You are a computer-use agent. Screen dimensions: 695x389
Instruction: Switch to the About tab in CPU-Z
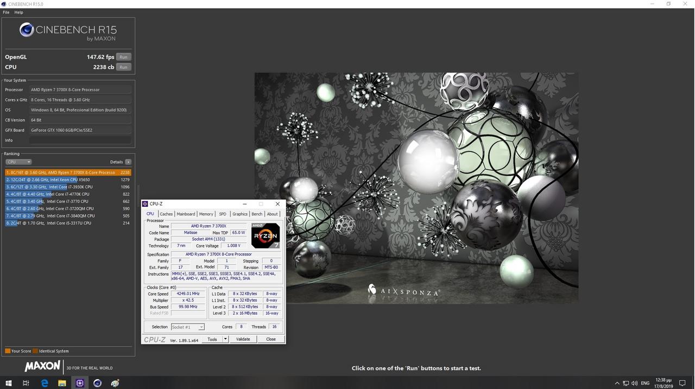[272, 214]
